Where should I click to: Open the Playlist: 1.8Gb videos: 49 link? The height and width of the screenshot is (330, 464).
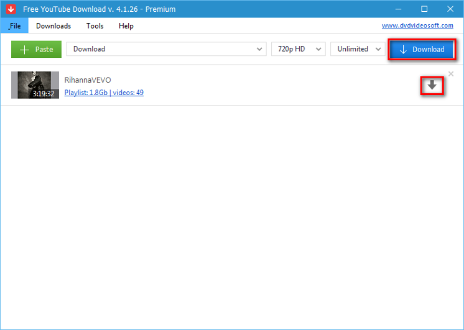pos(104,93)
